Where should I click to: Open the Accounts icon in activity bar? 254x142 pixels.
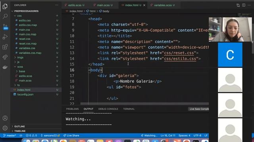[x=5, y=118]
